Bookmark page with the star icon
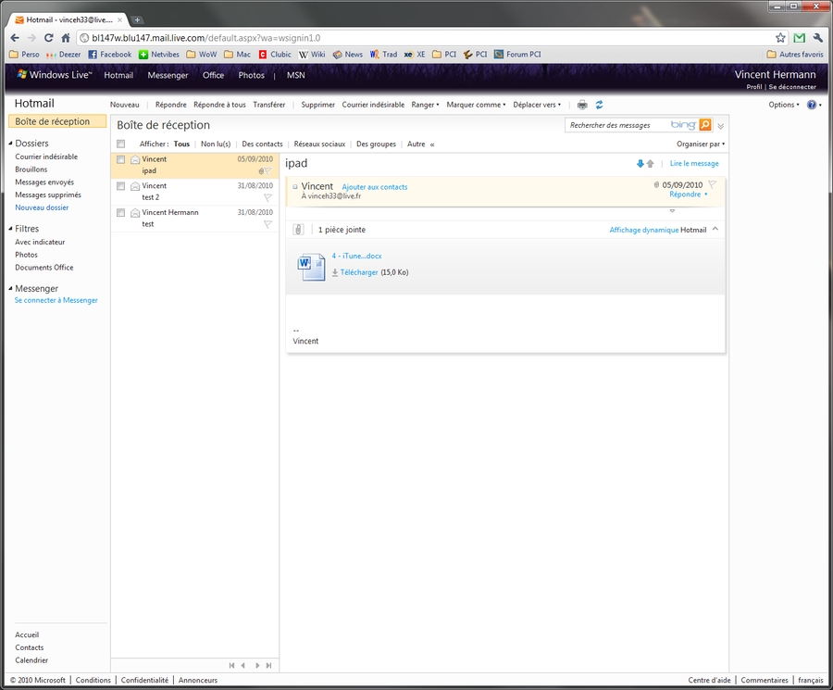This screenshot has width=833, height=690. (x=780, y=38)
